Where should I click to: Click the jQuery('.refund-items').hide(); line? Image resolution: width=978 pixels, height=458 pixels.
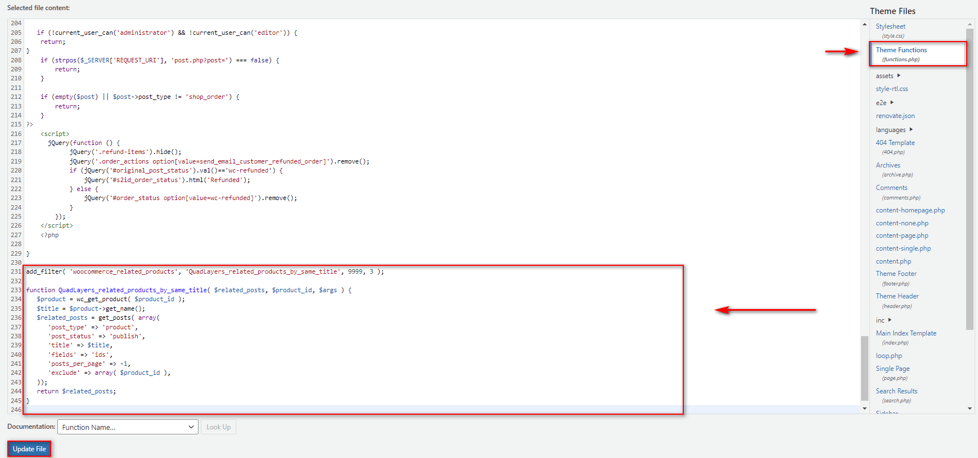(125, 152)
